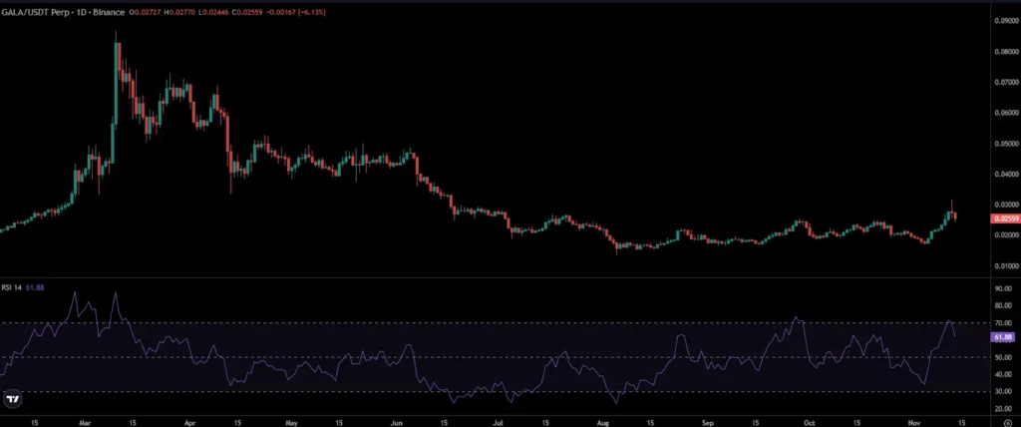Select the purple 61.88 RSI value tag
The width and height of the screenshot is (1021, 427).
coord(1003,337)
